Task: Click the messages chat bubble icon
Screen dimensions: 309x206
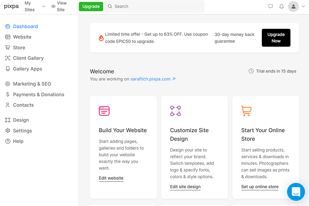Action: [270, 6]
